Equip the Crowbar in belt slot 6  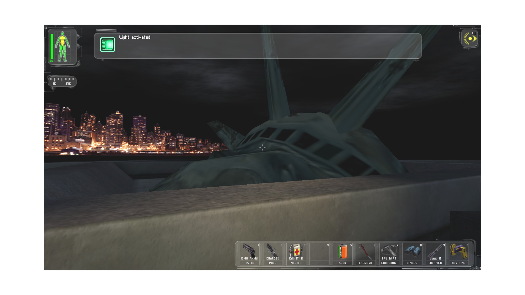(365, 254)
